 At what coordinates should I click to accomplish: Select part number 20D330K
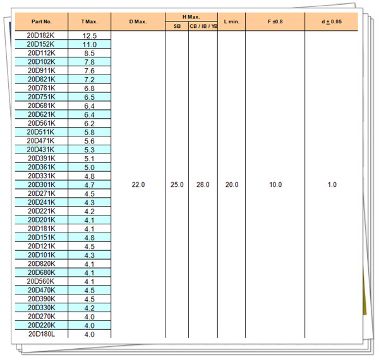[x=42, y=308]
